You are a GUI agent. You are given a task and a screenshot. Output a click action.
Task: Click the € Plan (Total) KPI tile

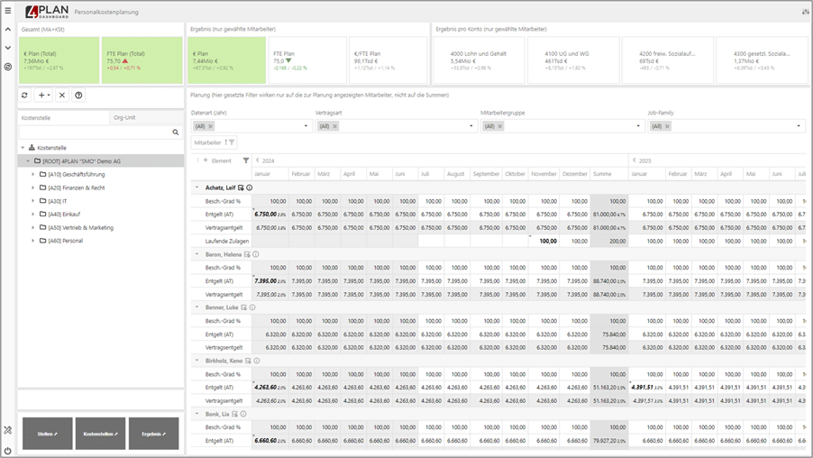[59, 60]
